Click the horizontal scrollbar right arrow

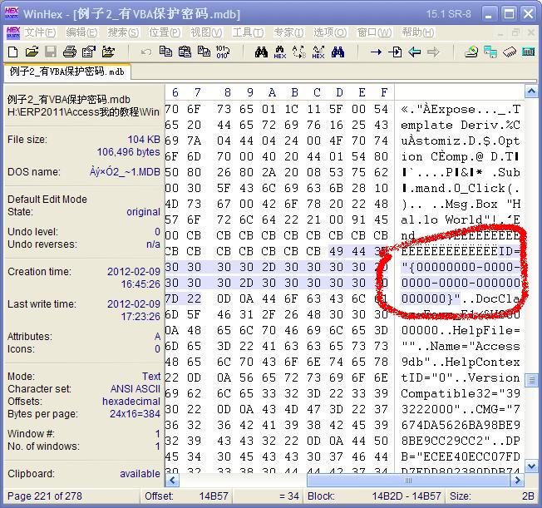pos(517,480)
